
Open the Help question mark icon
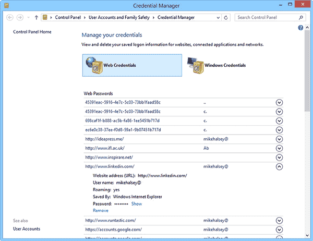[x=300, y=28]
